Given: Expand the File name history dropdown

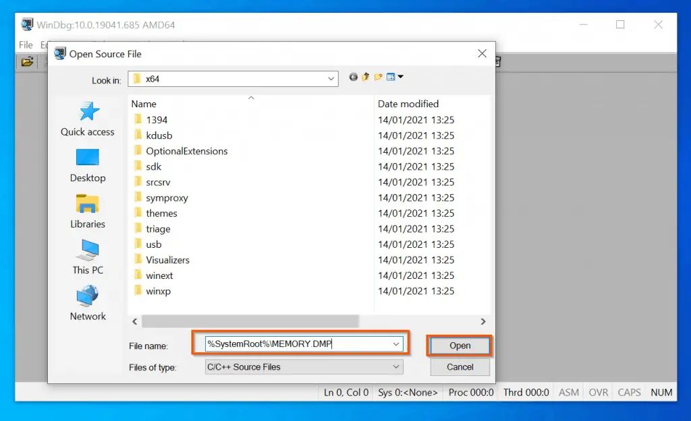Looking at the screenshot, I should click(396, 344).
